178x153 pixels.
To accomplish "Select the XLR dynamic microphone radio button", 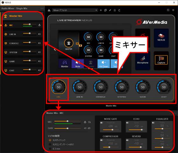I will (x=50, y=140).
